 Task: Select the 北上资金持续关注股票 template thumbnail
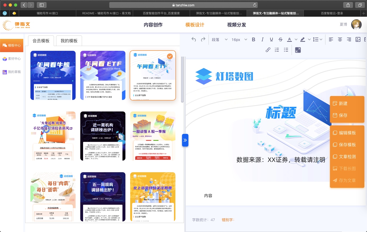point(153,197)
